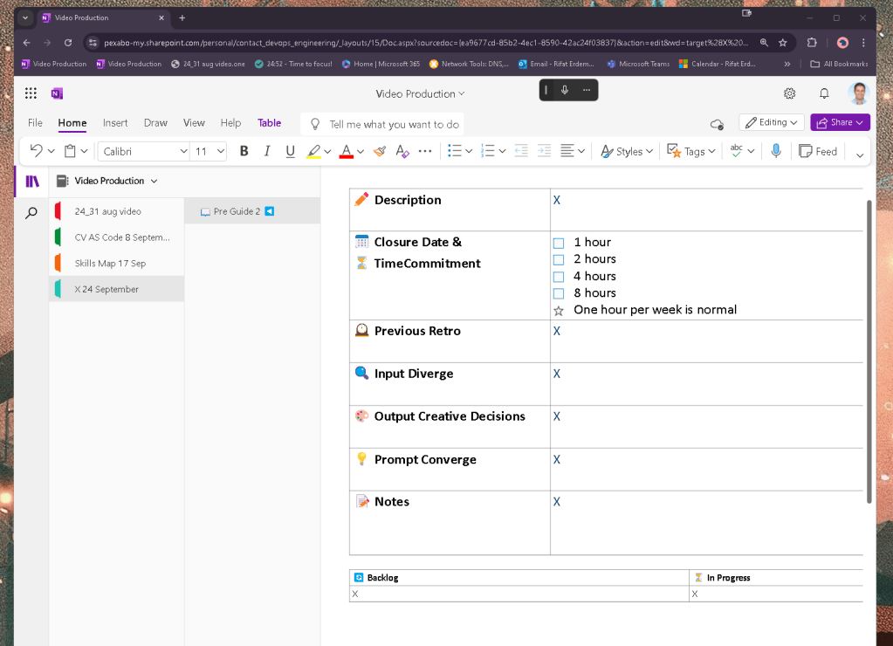This screenshot has height=646, width=893.
Task: Open the Feed pane
Action: click(818, 151)
